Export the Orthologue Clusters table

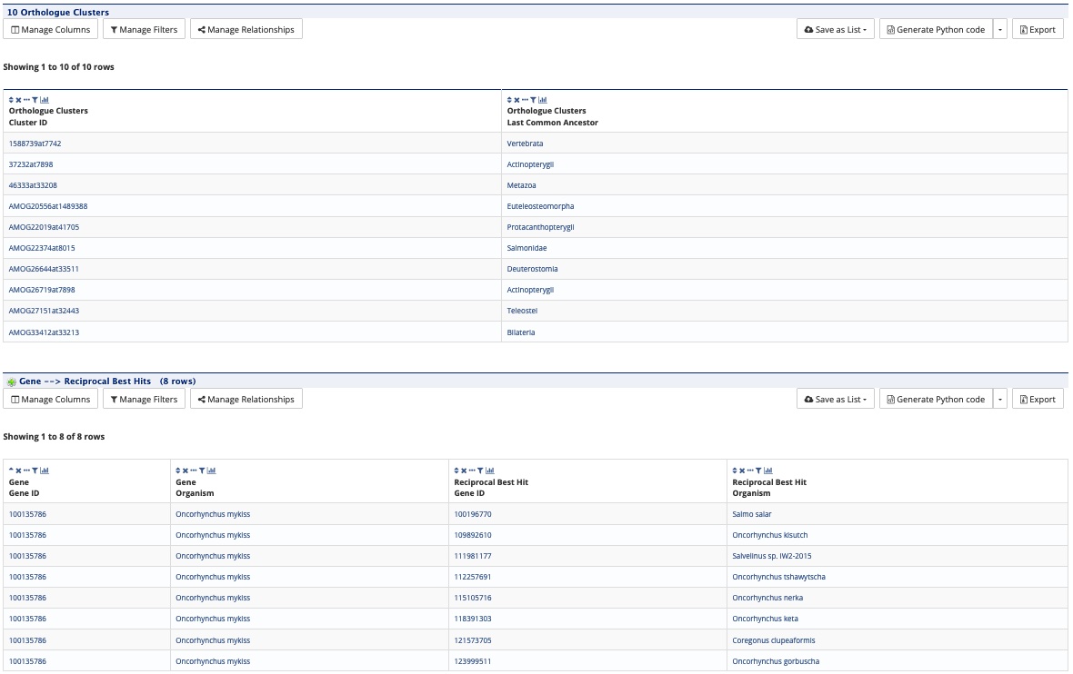click(1038, 29)
